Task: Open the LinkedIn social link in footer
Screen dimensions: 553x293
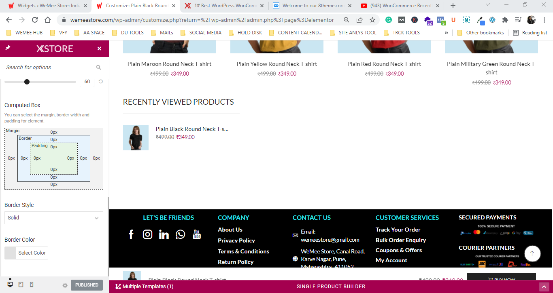Action: click(164, 234)
